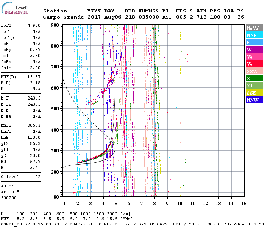Click the year 2017 in header
Image resolution: width=265 pixels, height=227 pixels.
coord(94,17)
